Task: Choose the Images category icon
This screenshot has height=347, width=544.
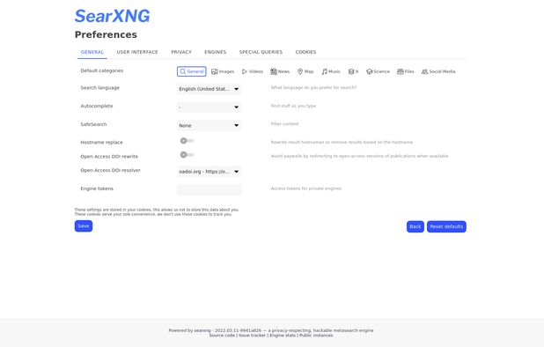Action: 215,71
